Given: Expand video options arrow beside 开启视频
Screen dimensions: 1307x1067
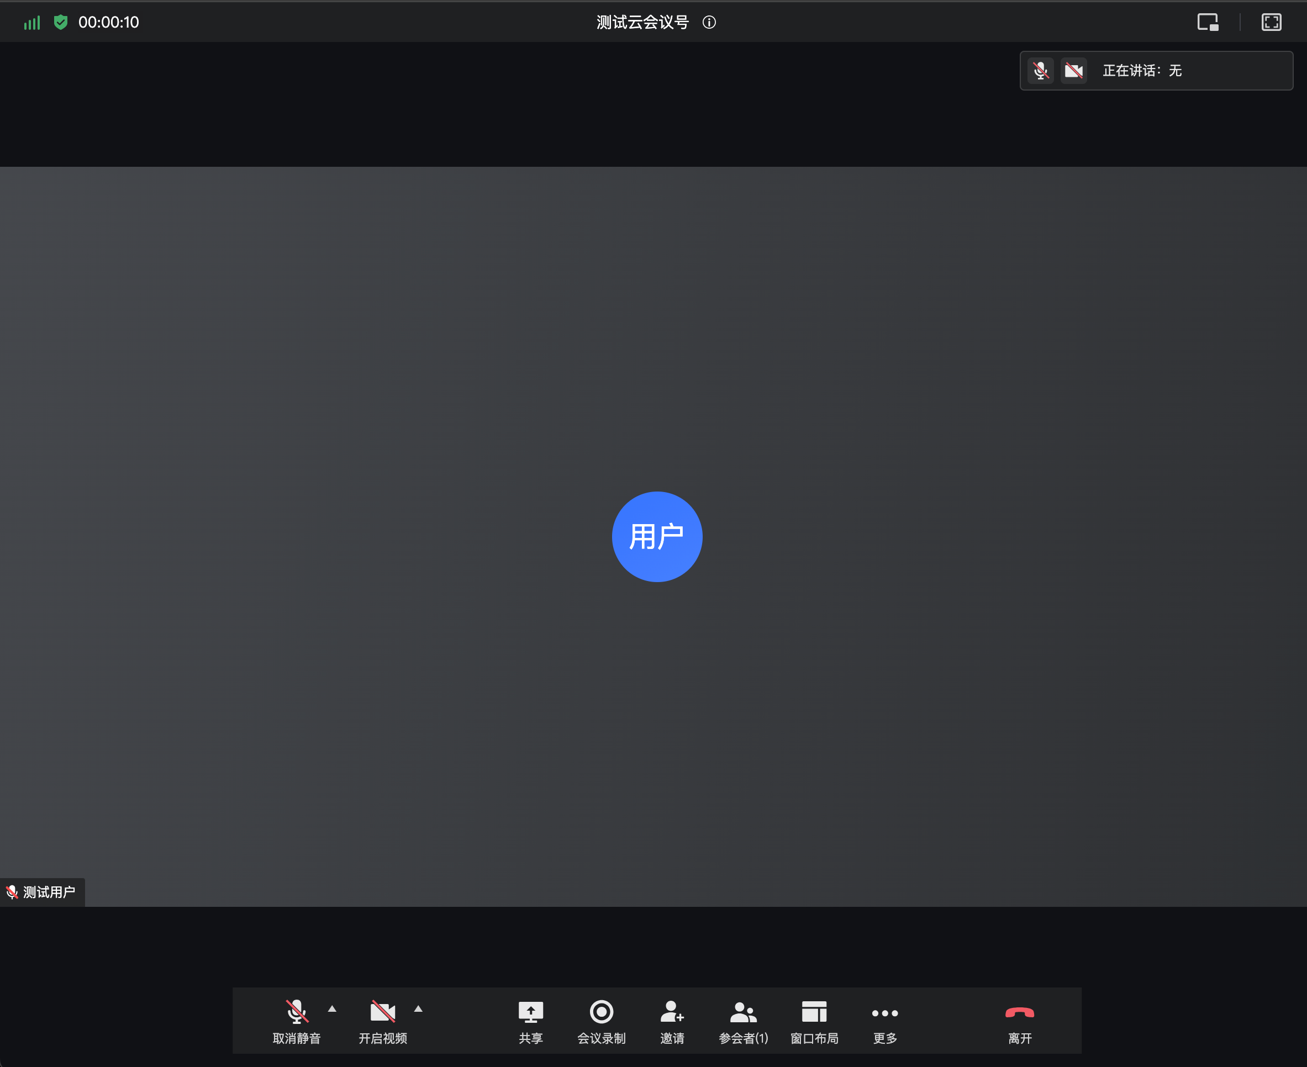Looking at the screenshot, I should coord(418,1008).
